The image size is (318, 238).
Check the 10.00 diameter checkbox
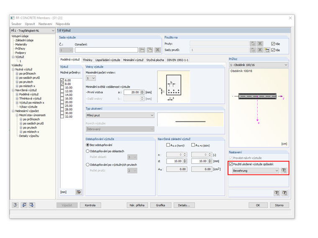[x=62, y=88]
